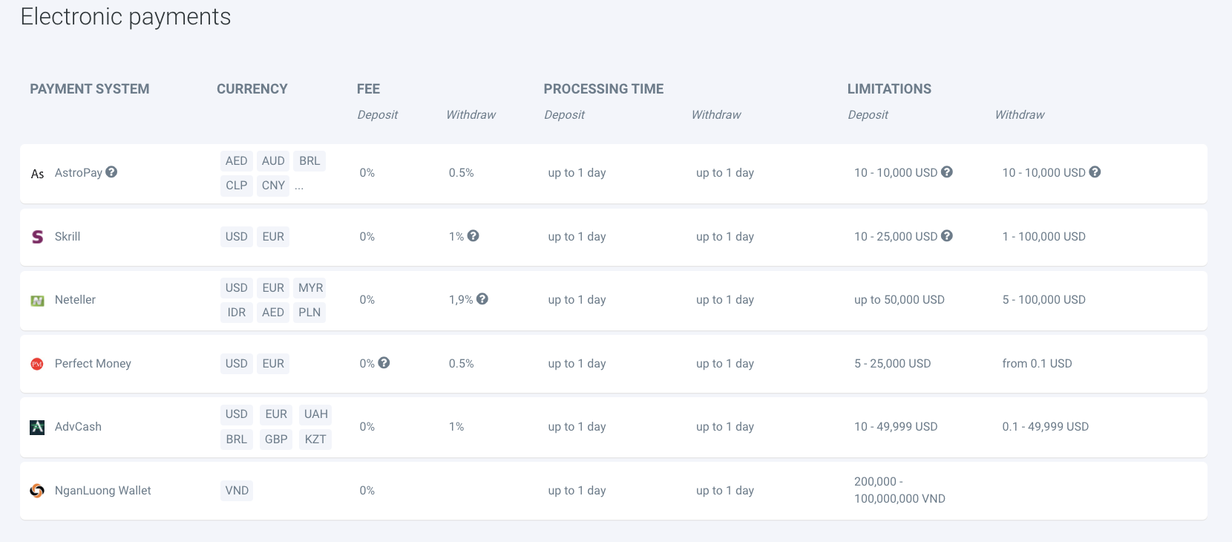Image resolution: width=1232 pixels, height=542 pixels.
Task: Show Skrill deposit limit help icon
Action: pos(947,235)
